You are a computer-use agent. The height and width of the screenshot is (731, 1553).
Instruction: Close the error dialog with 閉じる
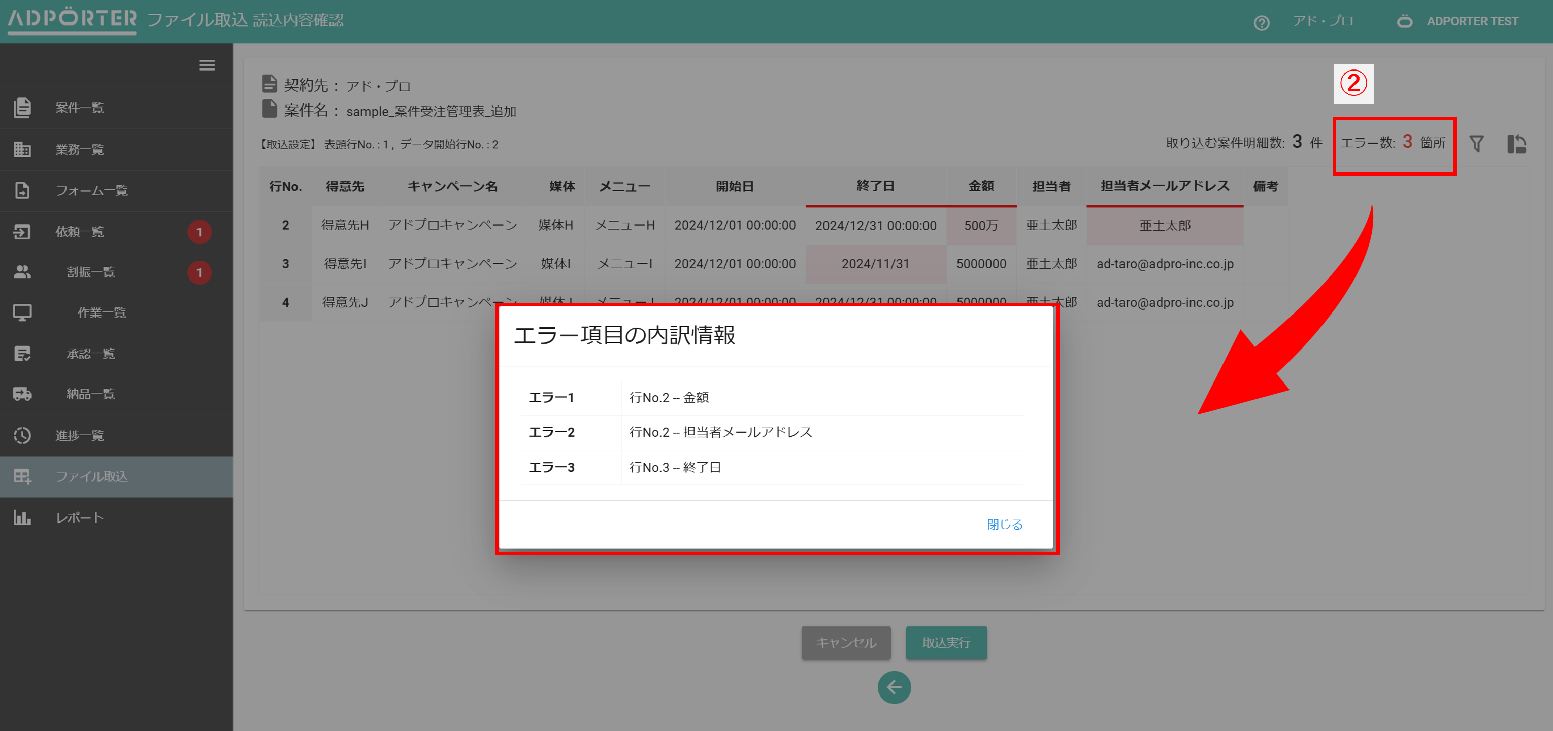tap(1004, 525)
